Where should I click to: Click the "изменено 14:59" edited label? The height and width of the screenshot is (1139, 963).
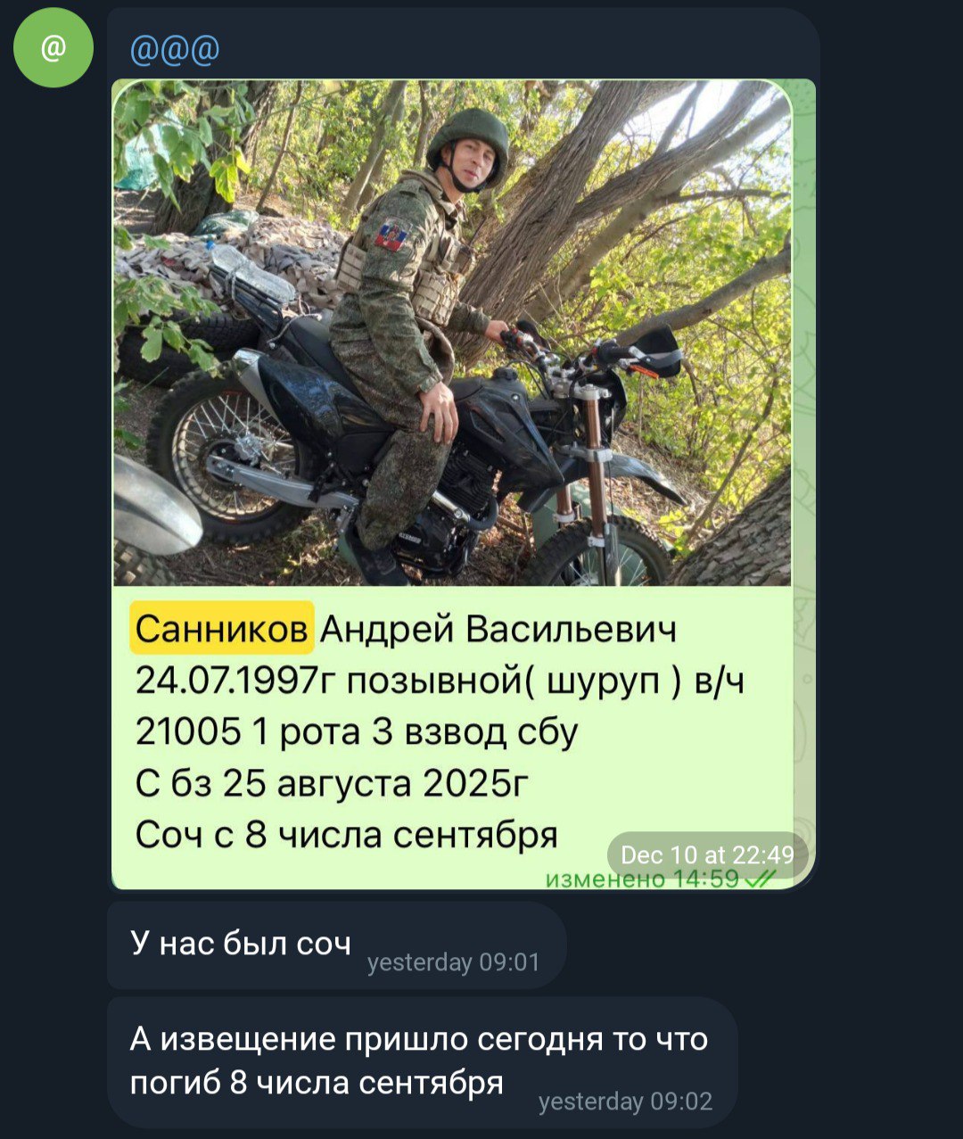(642, 879)
